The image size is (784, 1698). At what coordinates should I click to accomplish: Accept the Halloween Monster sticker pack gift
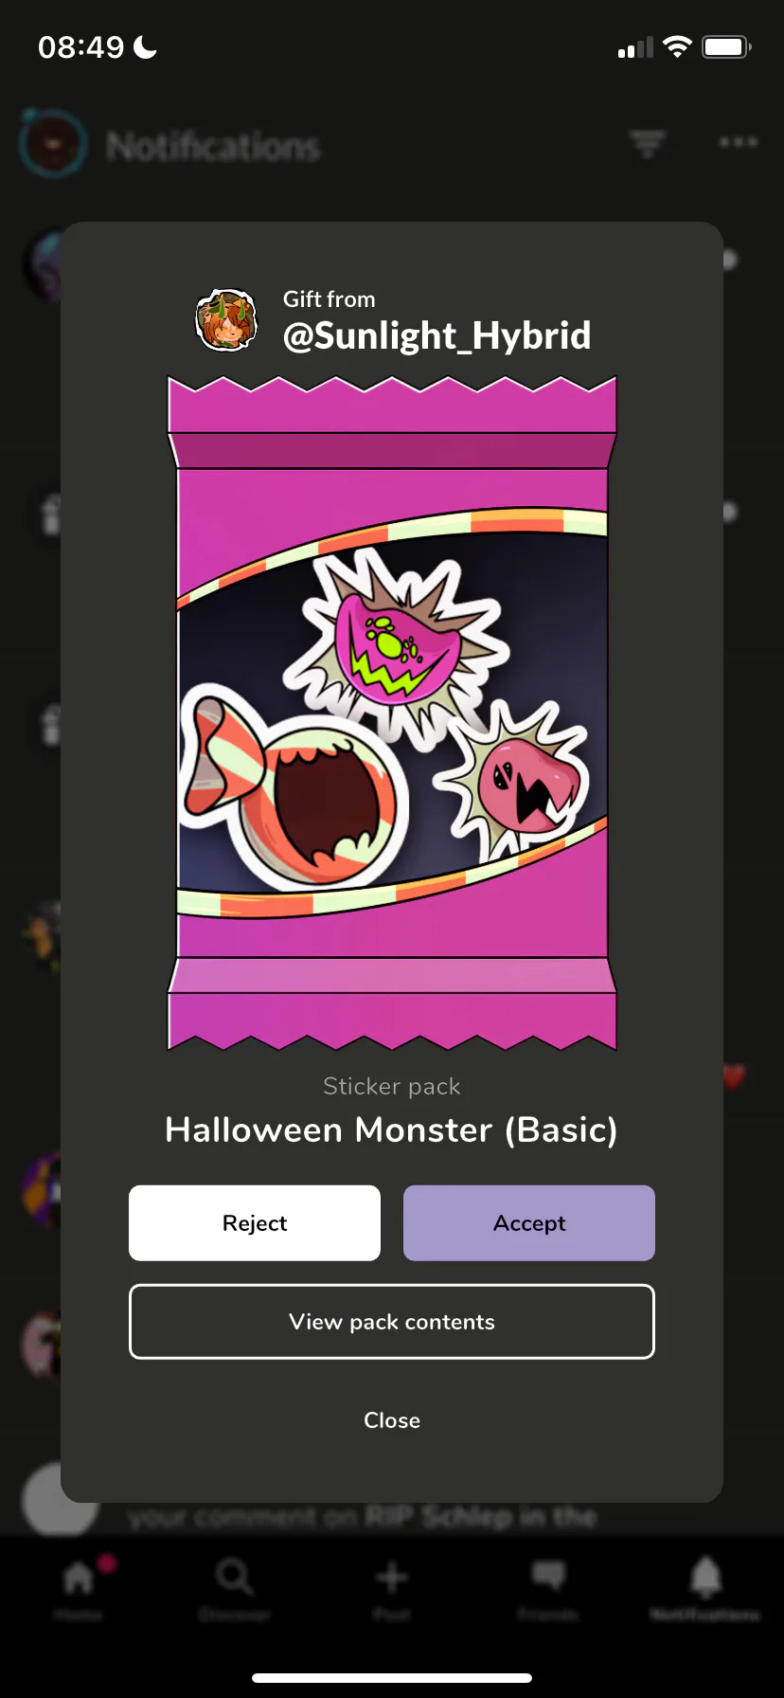[x=528, y=1222]
